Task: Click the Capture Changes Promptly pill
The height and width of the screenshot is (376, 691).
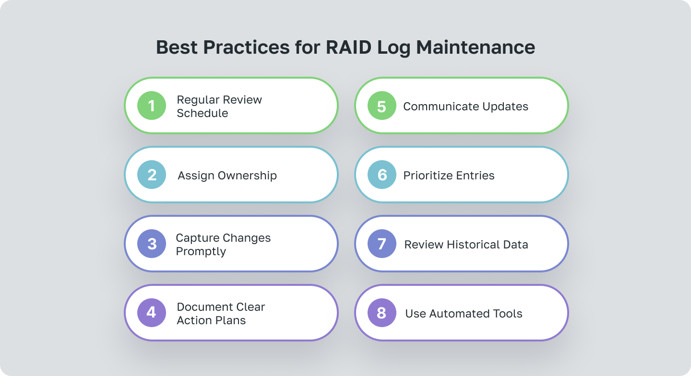Action: [231, 244]
